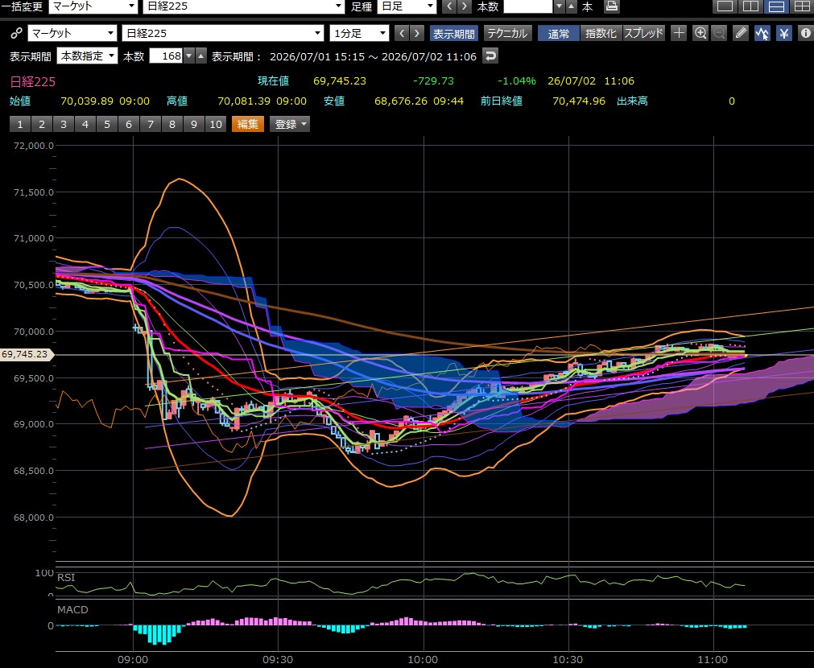Screen dimensions: 814x668
Task: Click the 始値 value 70,039.89
Action: click(87, 101)
